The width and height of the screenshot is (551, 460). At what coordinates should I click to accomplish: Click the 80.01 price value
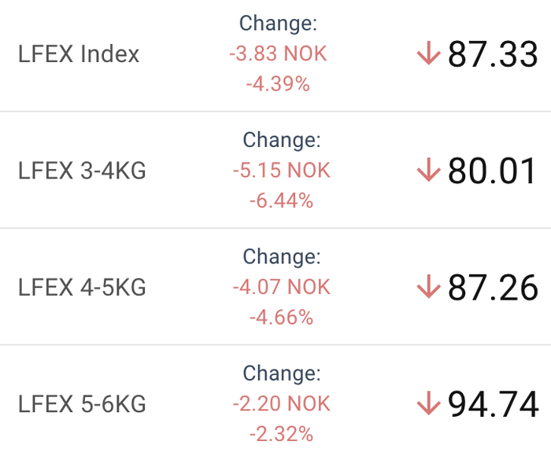(492, 171)
